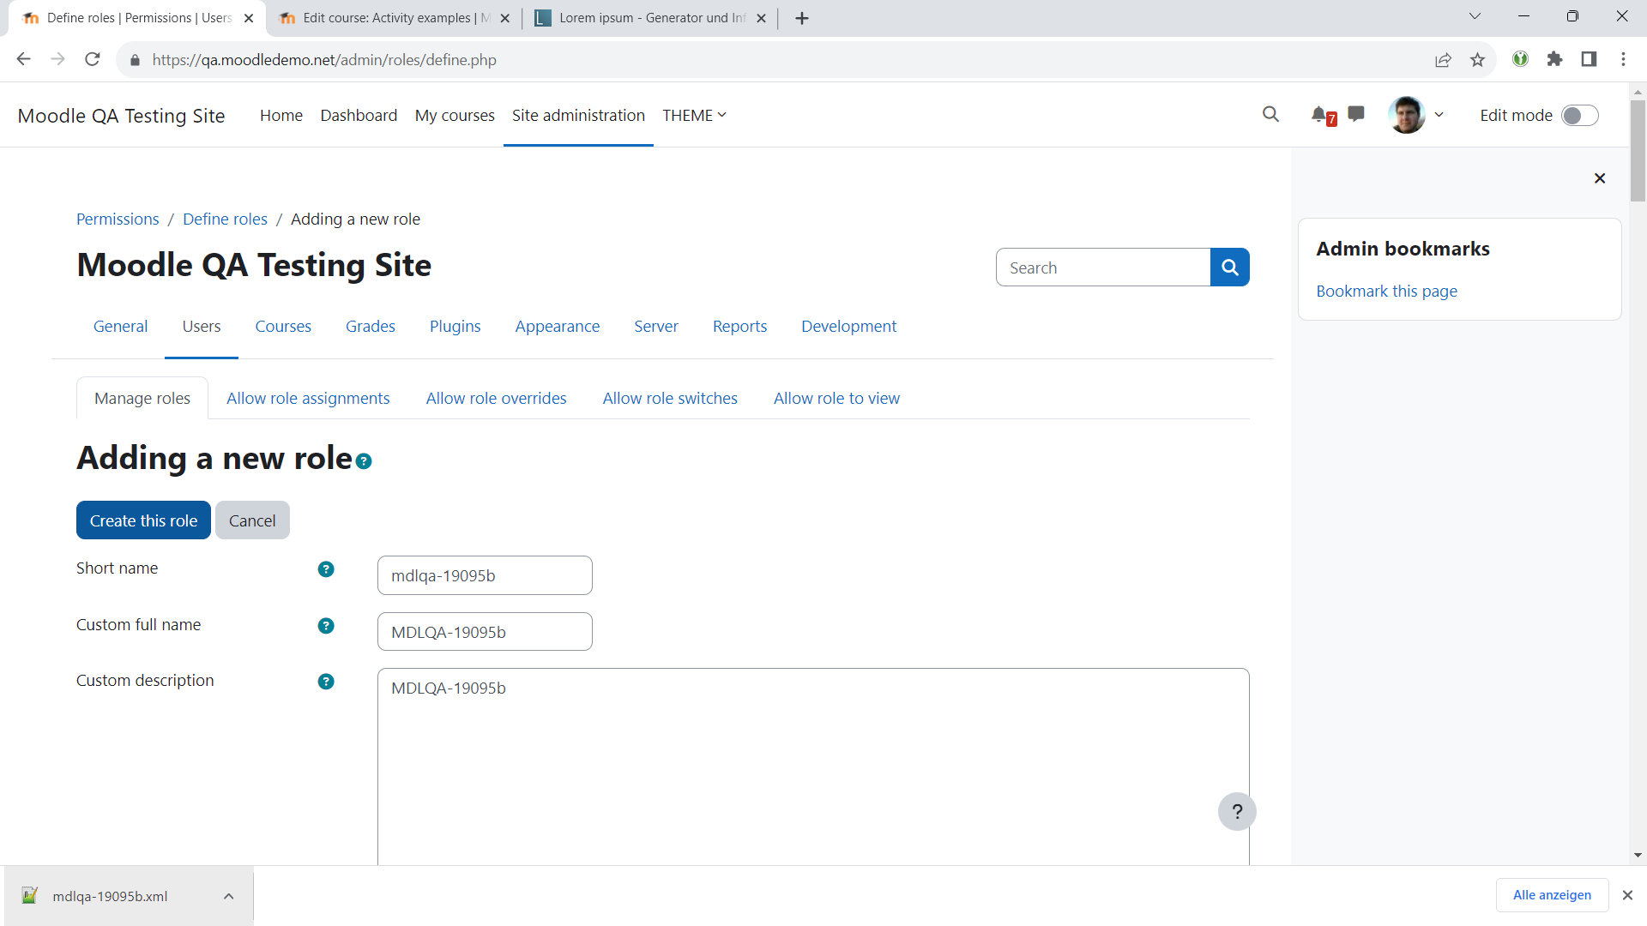Click the Moodle QA Testing Site brand link
The width and height of the screenshot is (1647, 926).
coord(121,116)
